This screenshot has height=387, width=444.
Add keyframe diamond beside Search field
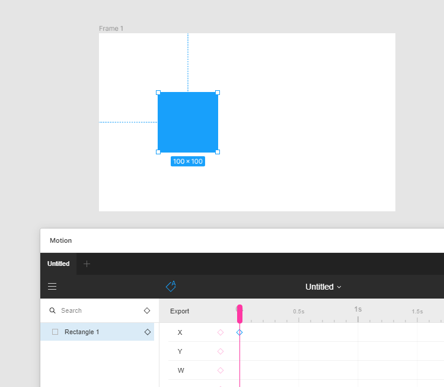coord(147,311)
